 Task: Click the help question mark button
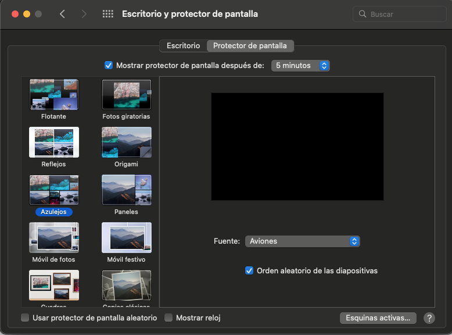429,318
